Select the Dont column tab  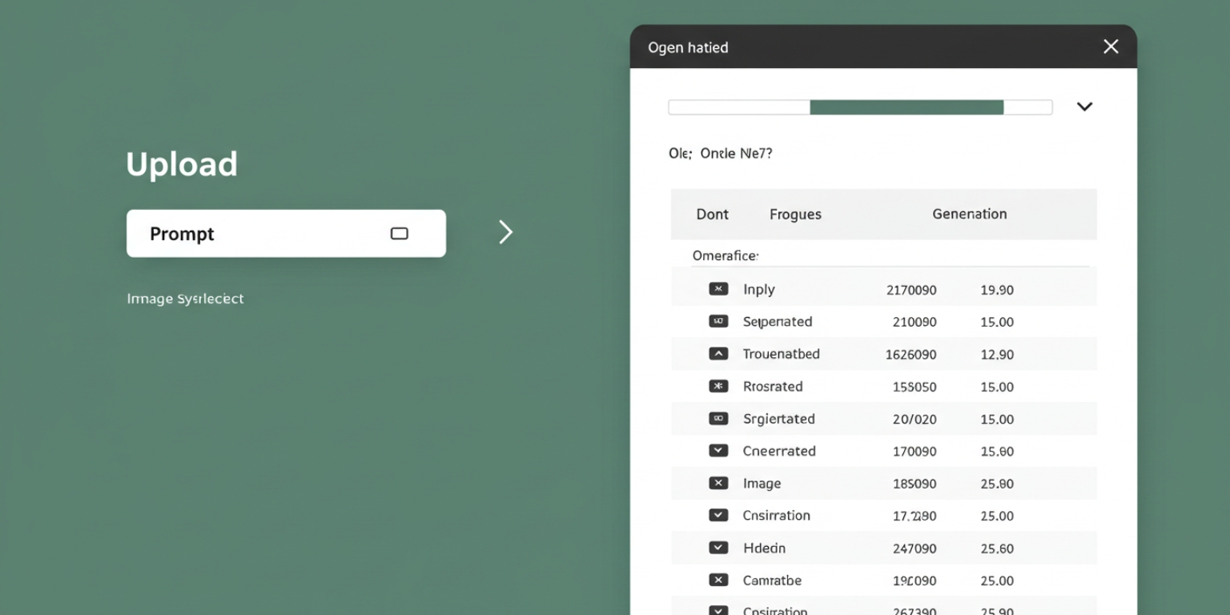(712, 214)
